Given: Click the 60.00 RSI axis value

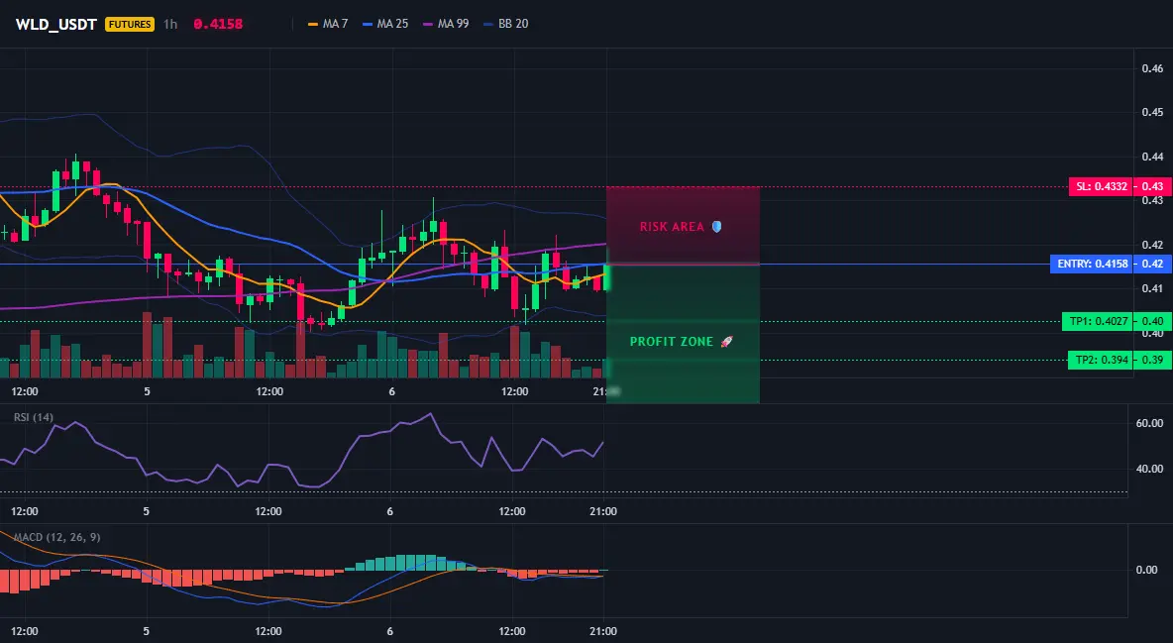Looking at the screenshot, I should tap(1149, 423).
